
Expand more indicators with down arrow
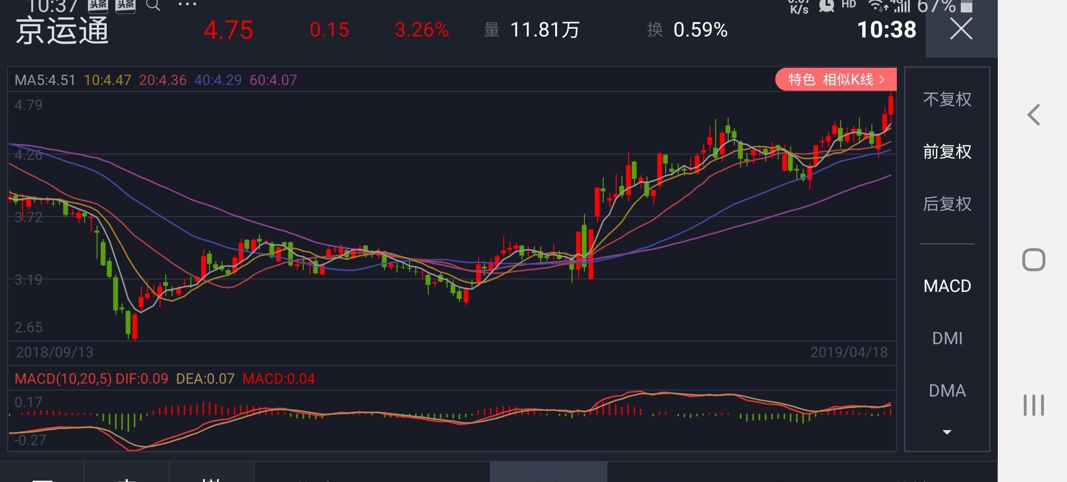(x=947, y=433)
